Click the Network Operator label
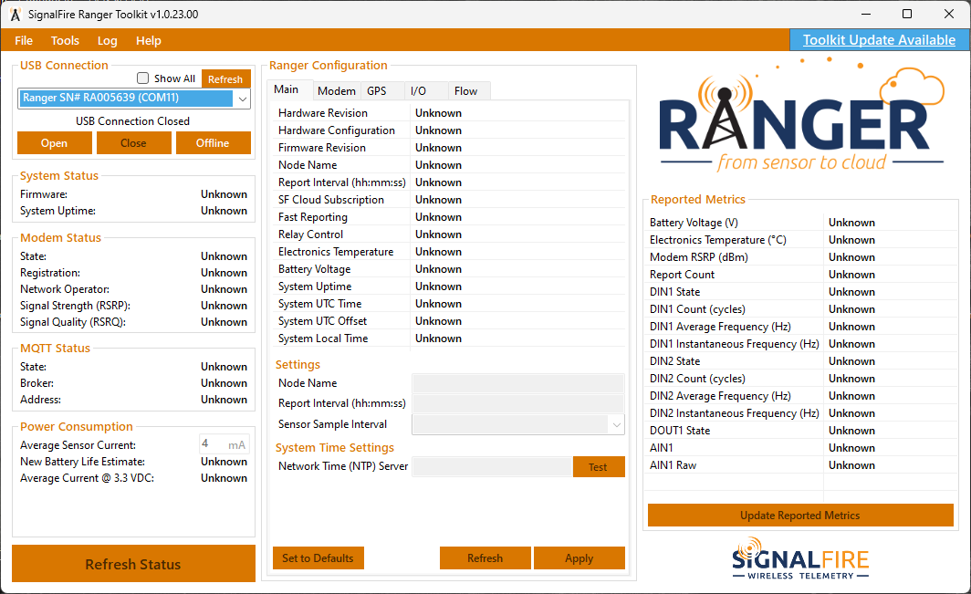 (65, 289)
